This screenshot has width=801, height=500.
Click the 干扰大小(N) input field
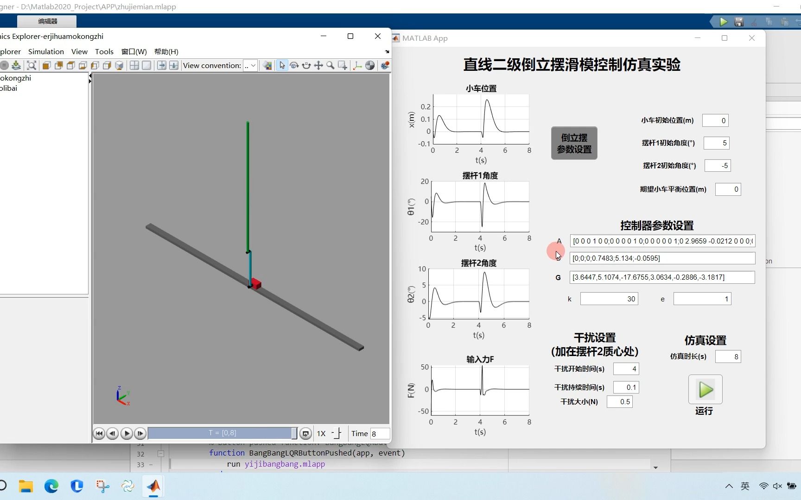[x=620, y=402]
